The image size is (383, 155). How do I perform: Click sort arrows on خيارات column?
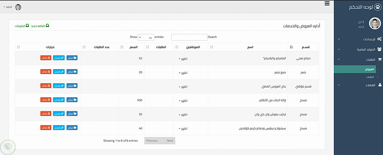[18, 47]
